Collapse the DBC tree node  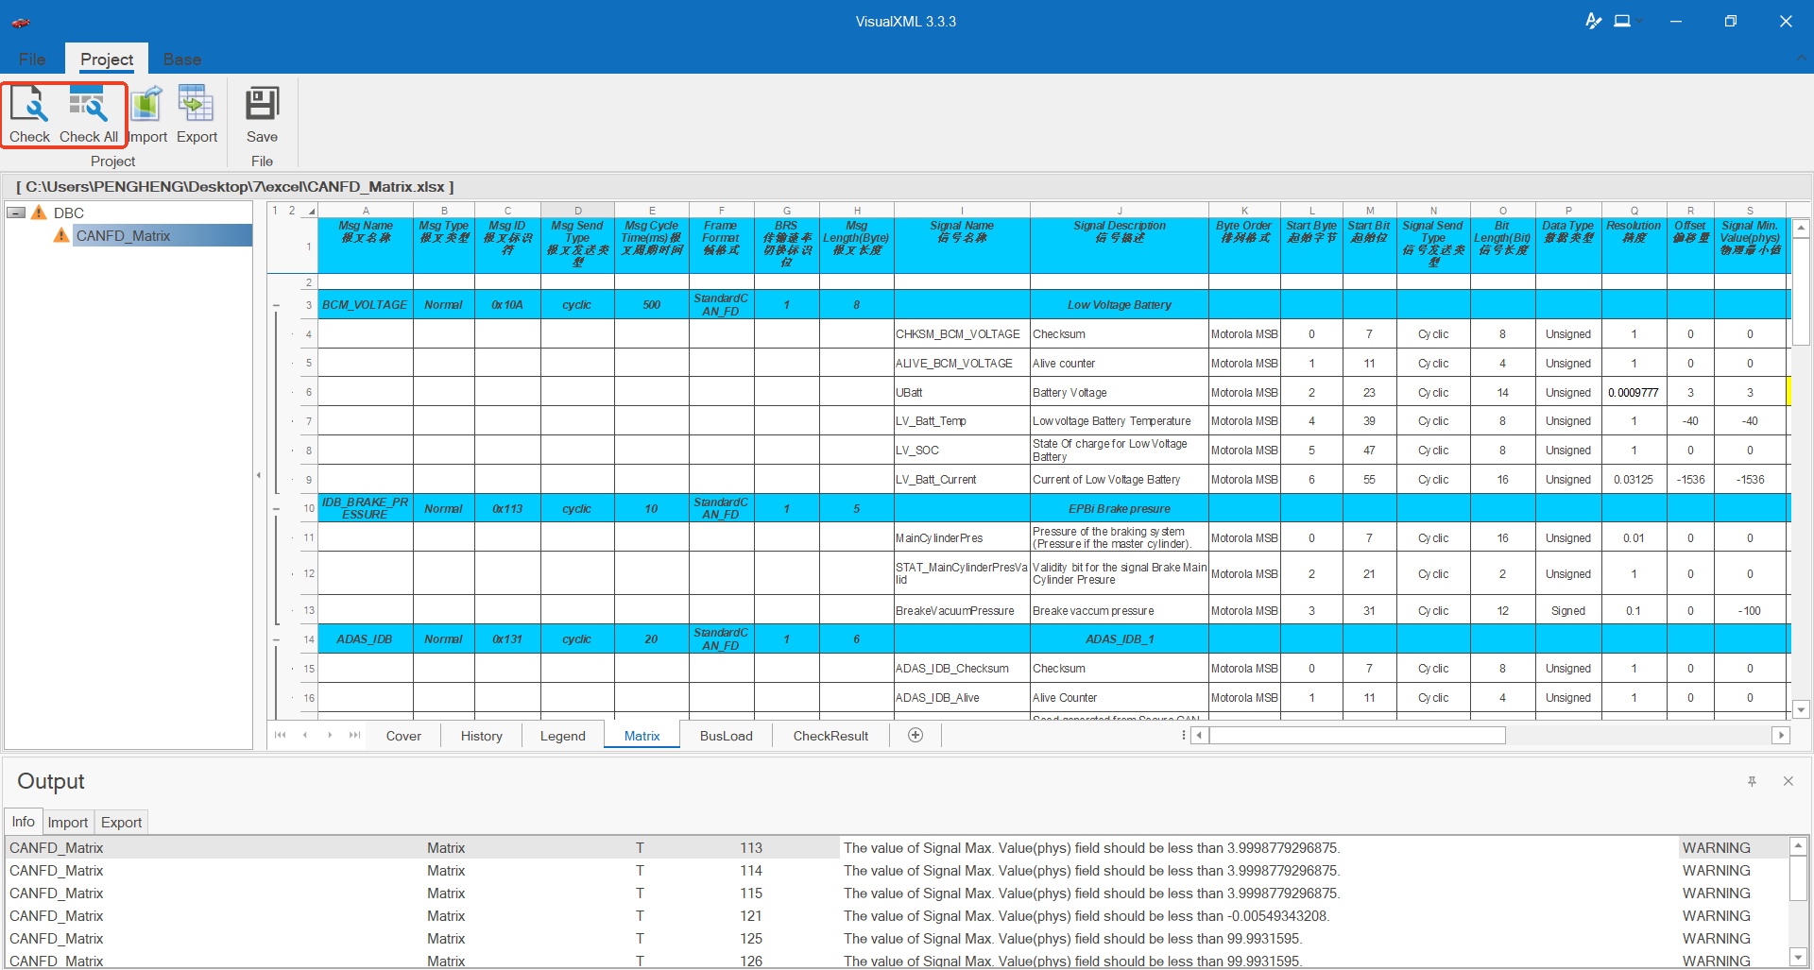(x=16, y=213)
